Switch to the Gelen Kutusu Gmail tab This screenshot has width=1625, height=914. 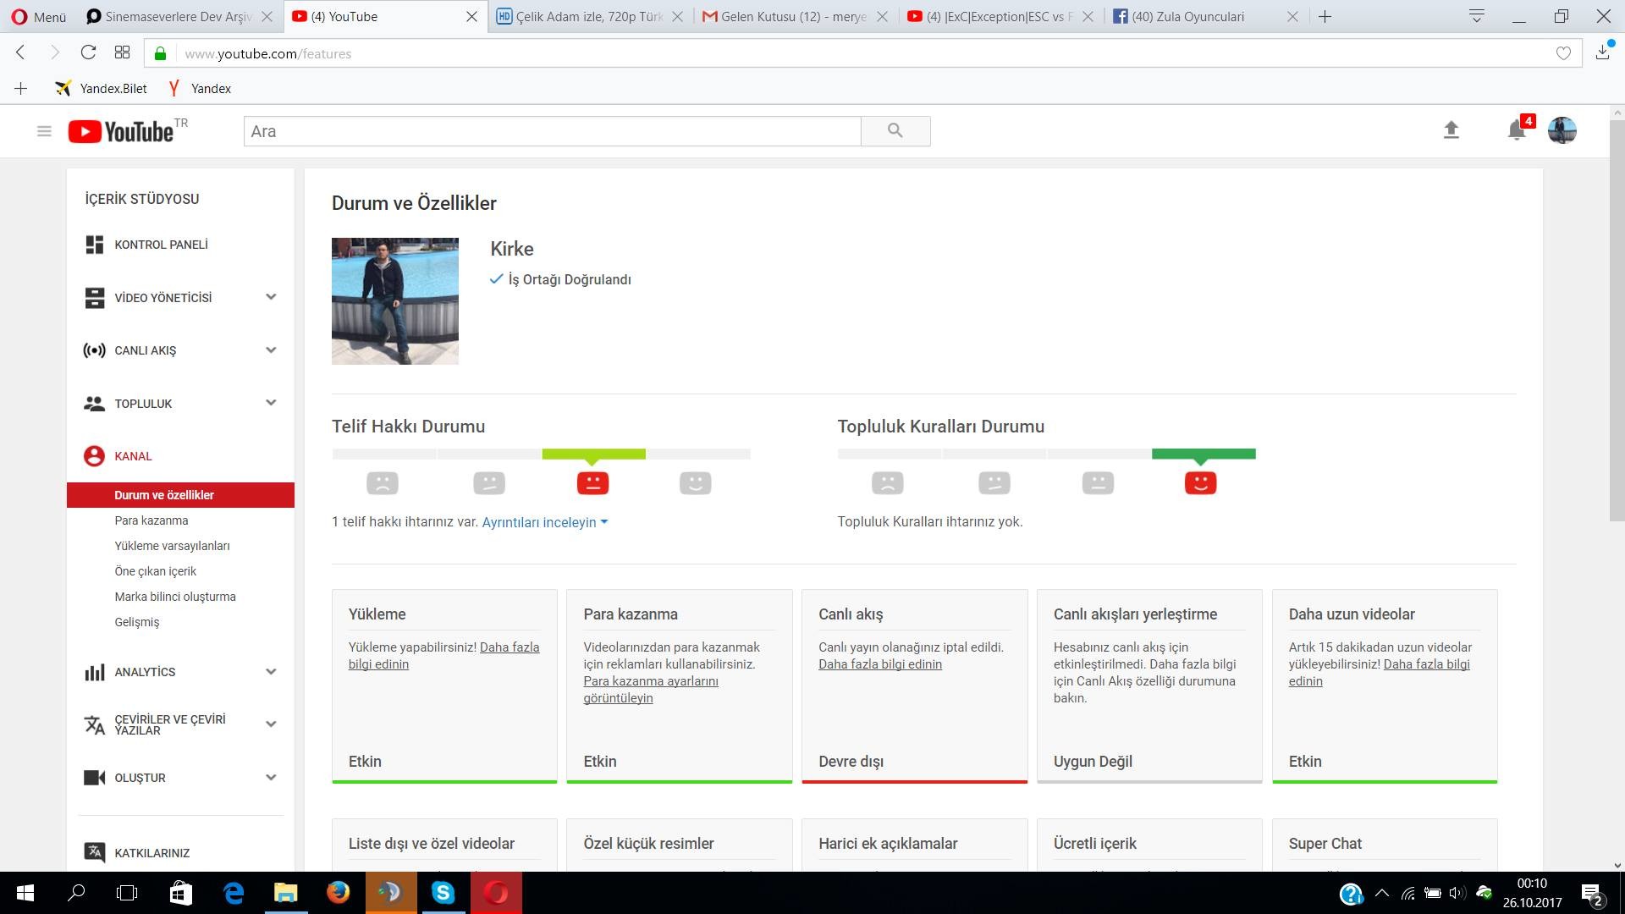(x=794, y=16)
